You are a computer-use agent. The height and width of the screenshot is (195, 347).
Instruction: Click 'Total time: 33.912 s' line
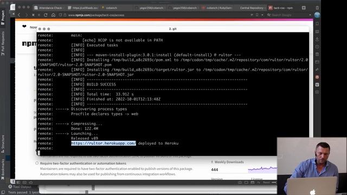(x=110, y=94)
